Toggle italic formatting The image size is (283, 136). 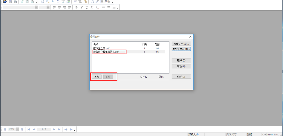(82, 8)
